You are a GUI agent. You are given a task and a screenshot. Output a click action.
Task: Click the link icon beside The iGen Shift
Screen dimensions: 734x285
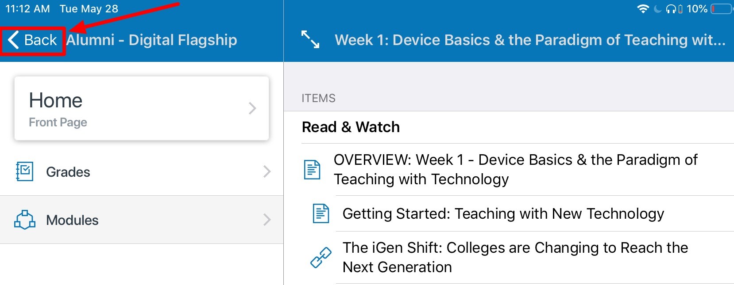pos(320,258)
